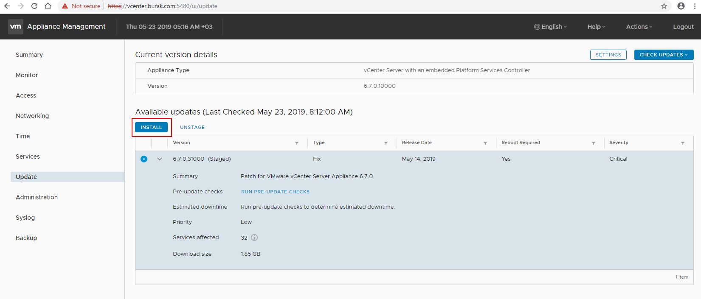
Task: Open the Help dropdown menu
Action: [596, 26]
